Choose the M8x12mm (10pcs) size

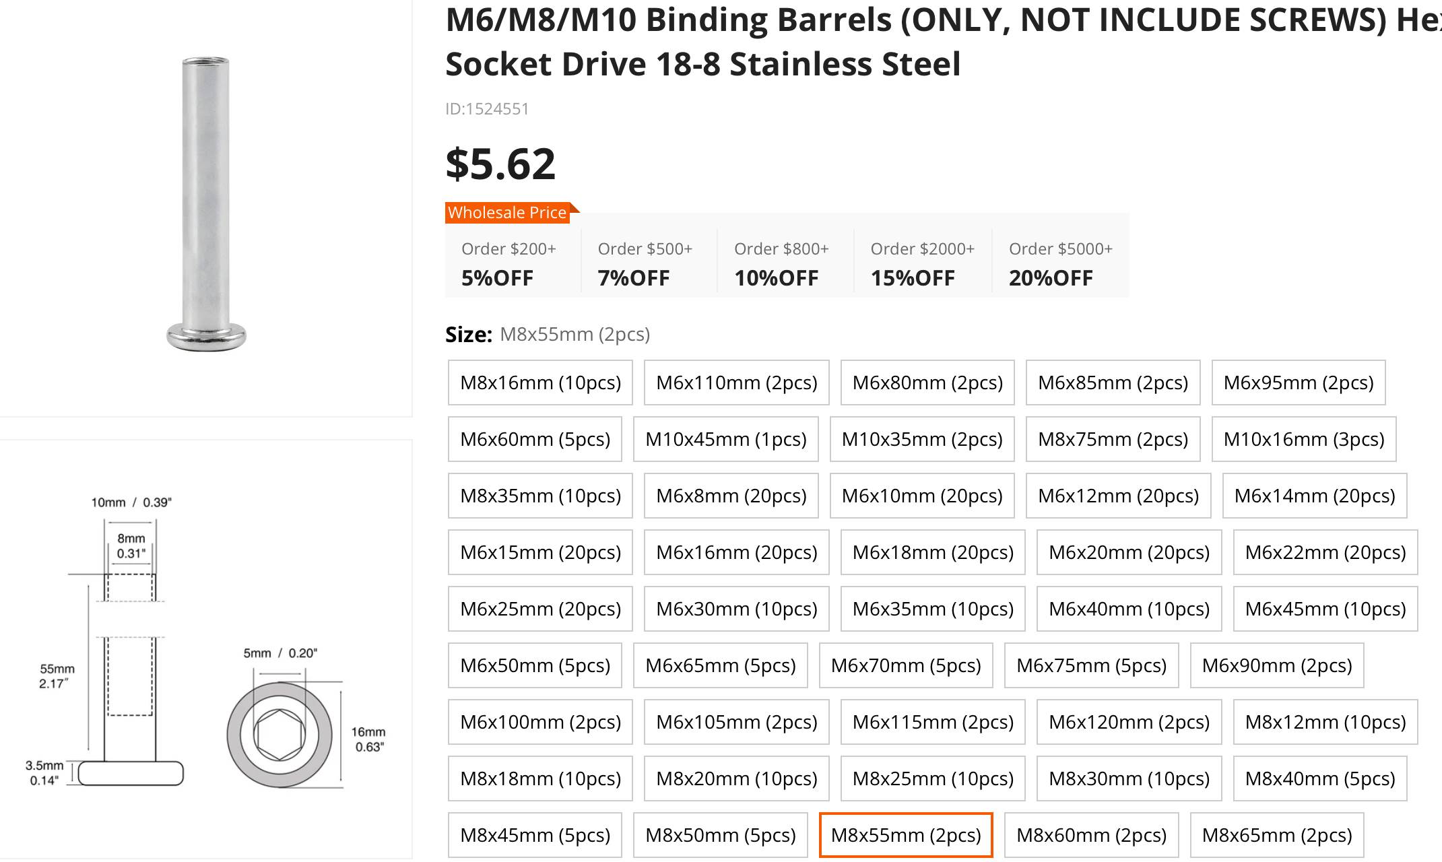point(1325,722)
